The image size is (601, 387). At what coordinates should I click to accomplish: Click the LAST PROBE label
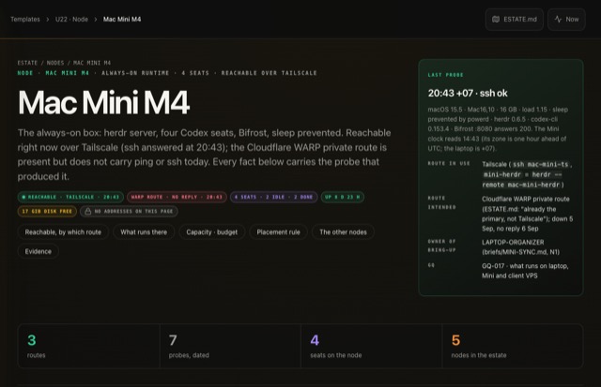click(x=445, y=75)
